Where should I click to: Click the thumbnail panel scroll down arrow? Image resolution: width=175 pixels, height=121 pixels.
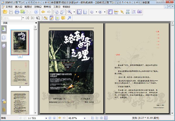click(35, 113)
